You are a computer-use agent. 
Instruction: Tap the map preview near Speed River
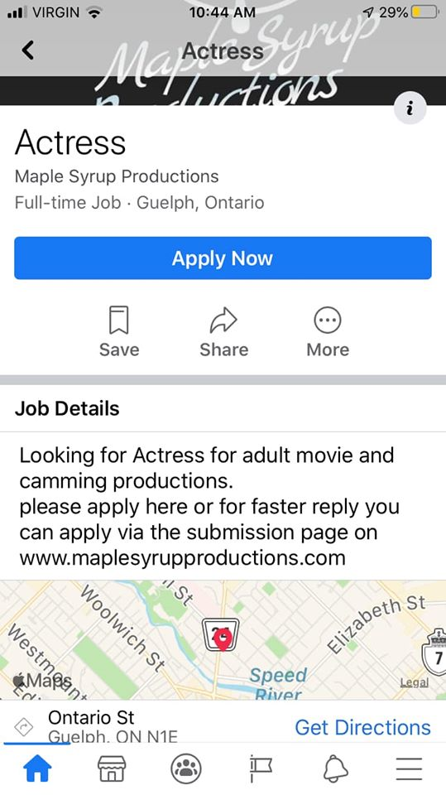(x=223, y=640)
